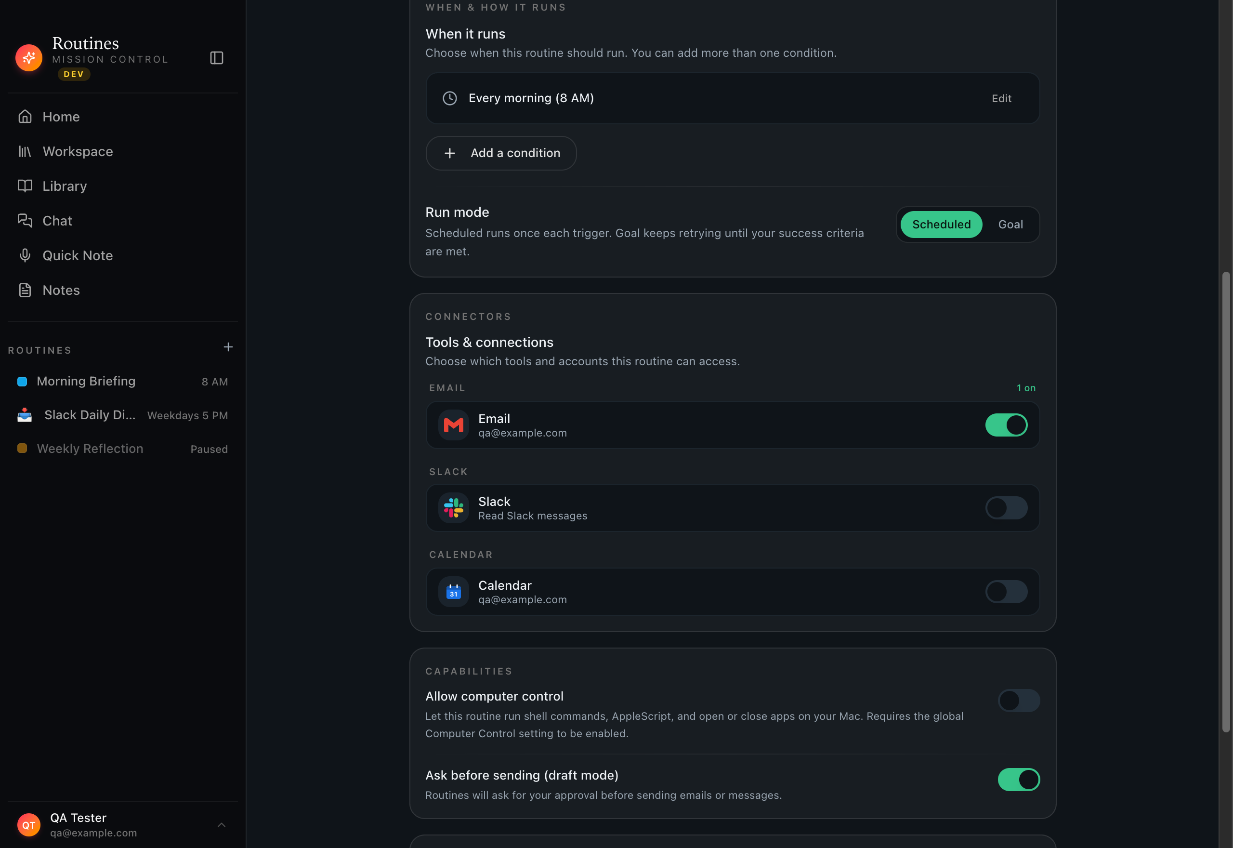The width and height of the screenshot is (1233, 848).
Task: Collapse the sidebar with the panel icon
Action: (x=217, y=58)
